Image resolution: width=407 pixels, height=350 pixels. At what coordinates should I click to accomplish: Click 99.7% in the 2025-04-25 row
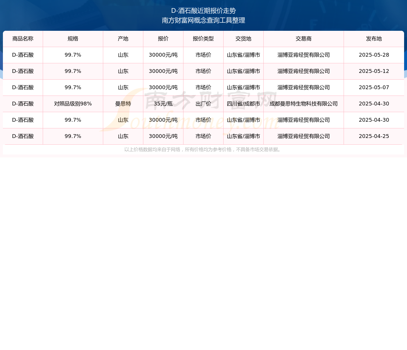click(73, 136)
